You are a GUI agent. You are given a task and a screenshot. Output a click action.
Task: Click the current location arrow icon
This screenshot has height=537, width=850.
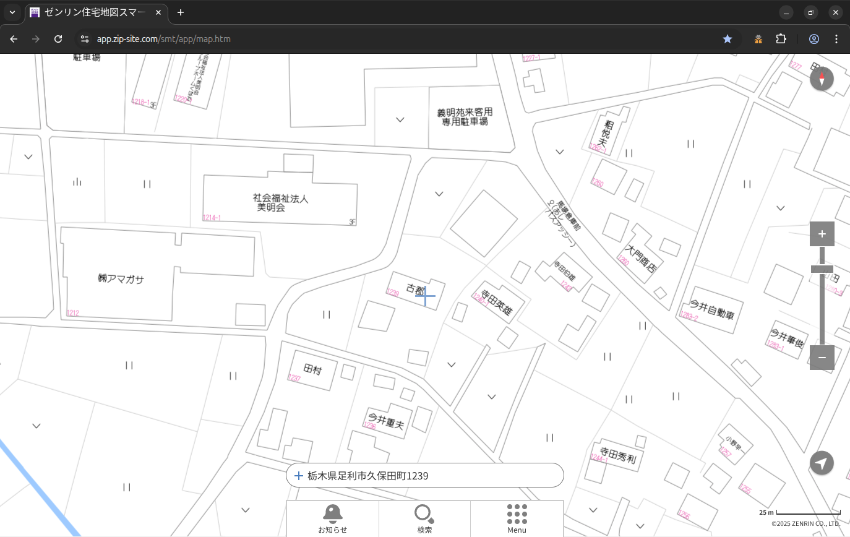pos(822,463)
